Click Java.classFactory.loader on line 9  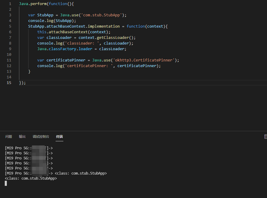[65, 49]
